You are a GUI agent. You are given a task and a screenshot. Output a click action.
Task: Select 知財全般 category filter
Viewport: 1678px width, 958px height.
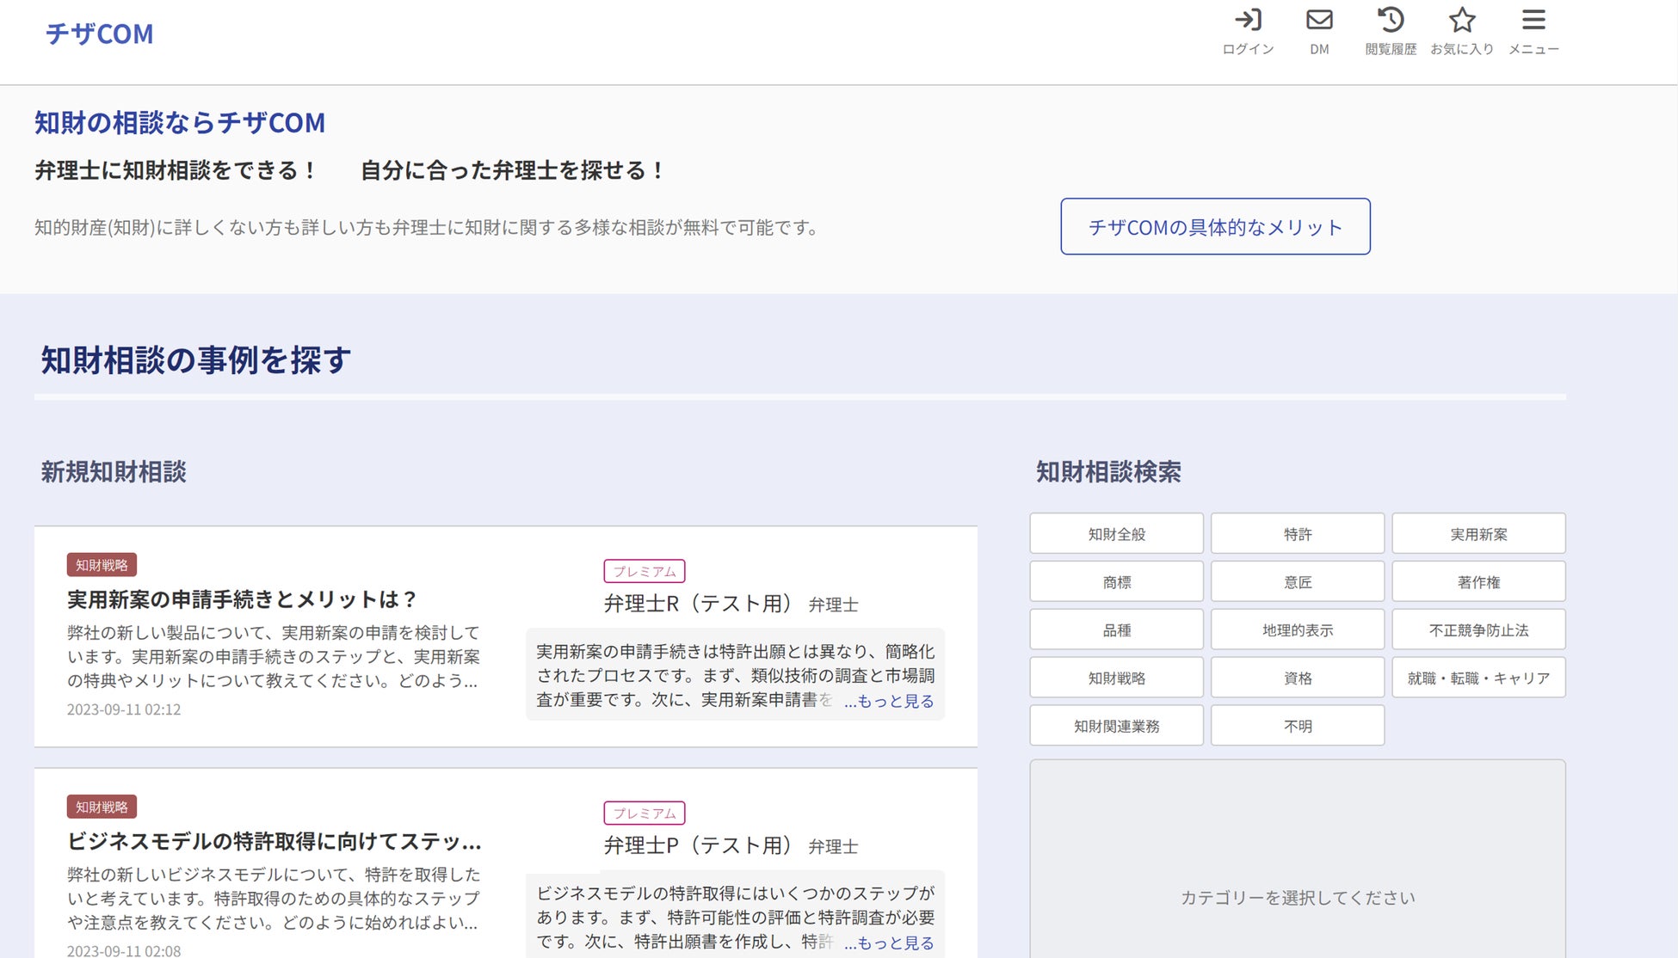tap(1116, 534)
